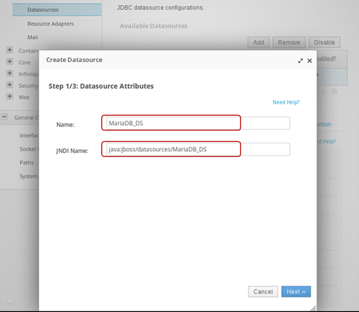This screenshot has height=312, width=359.
Task: Select Datasources in the sidebar
Action: click(43, 9)
